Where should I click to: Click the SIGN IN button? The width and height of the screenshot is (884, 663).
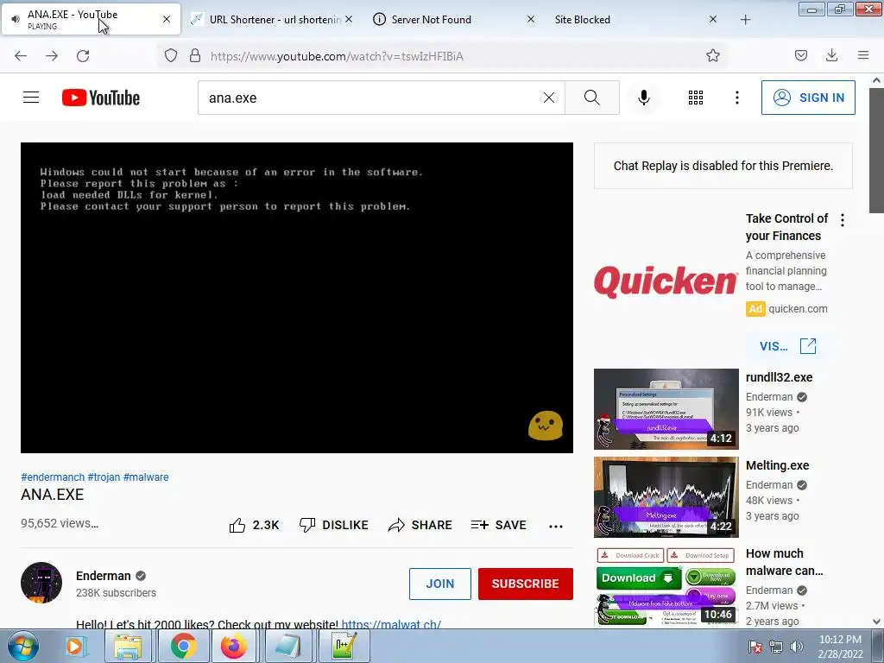coord(808,98)
